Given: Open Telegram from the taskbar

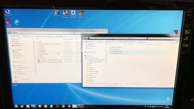Looking at the screenshot, I should click(x=34, y=106).
